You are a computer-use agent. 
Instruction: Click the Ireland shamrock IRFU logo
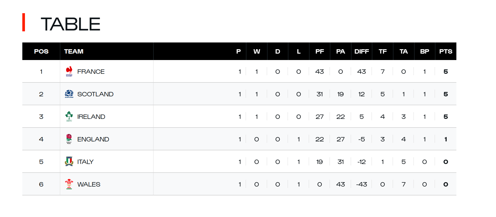pyautogui.click(x=69, y=117)
